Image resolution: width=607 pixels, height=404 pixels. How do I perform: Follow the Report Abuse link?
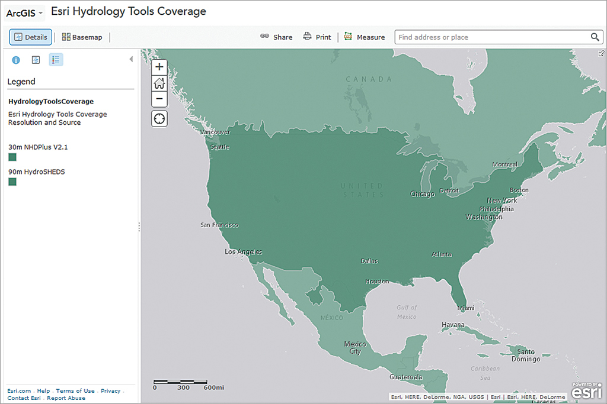[66, 398]
